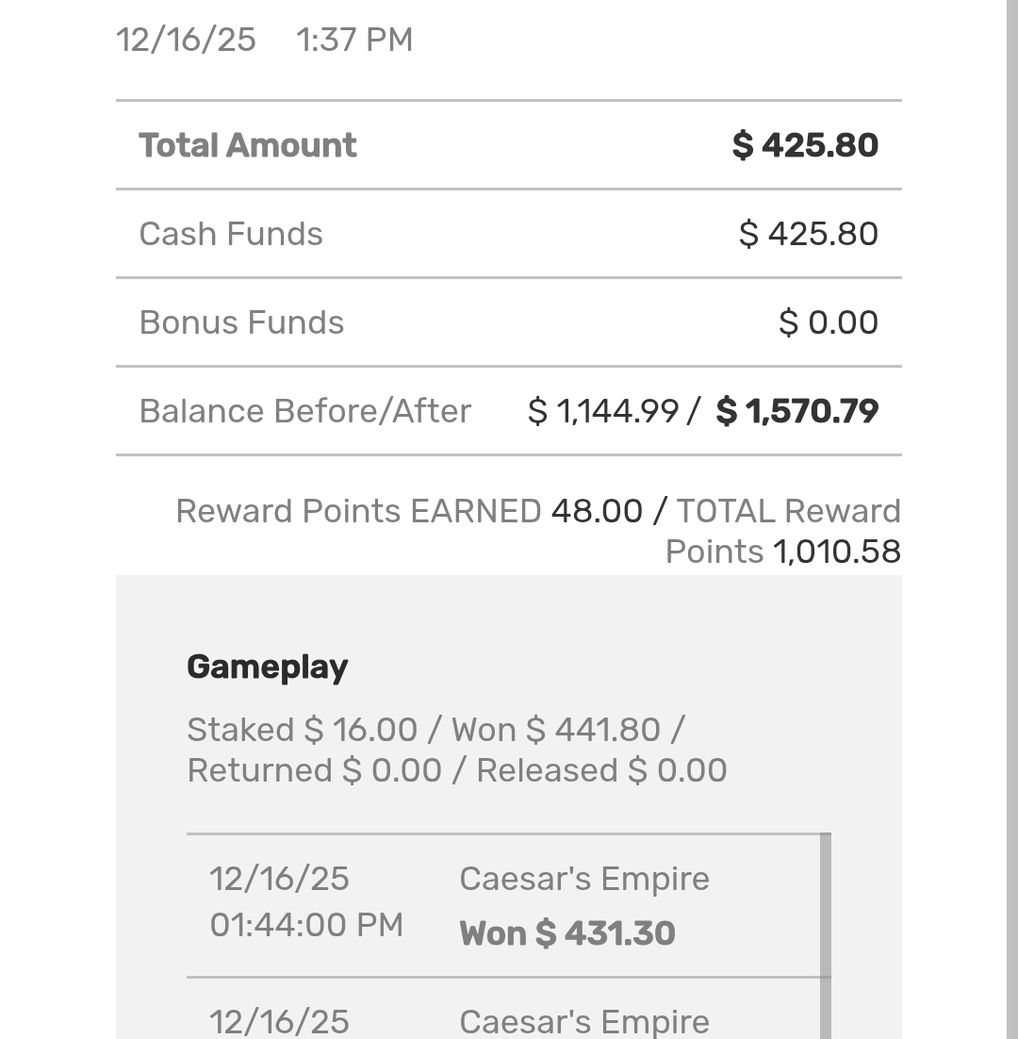Select the Balance Before/After label
This screenshot has height=1039, width=1018.
[304, 411]
